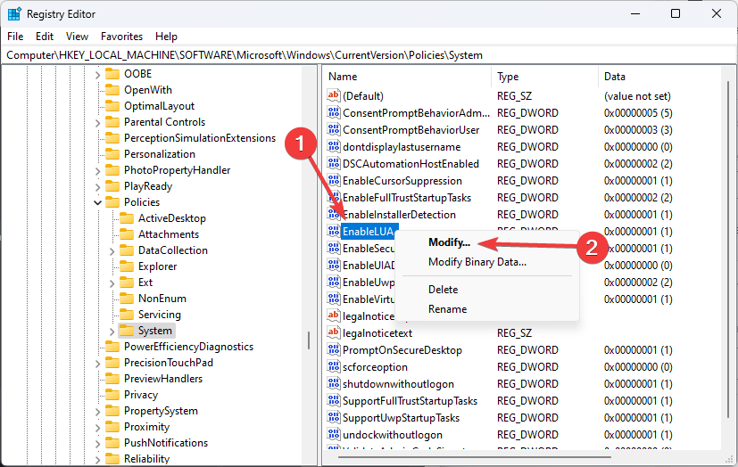Click the registry path address bar
Screen dimensions: 738x467
[369, 55]
